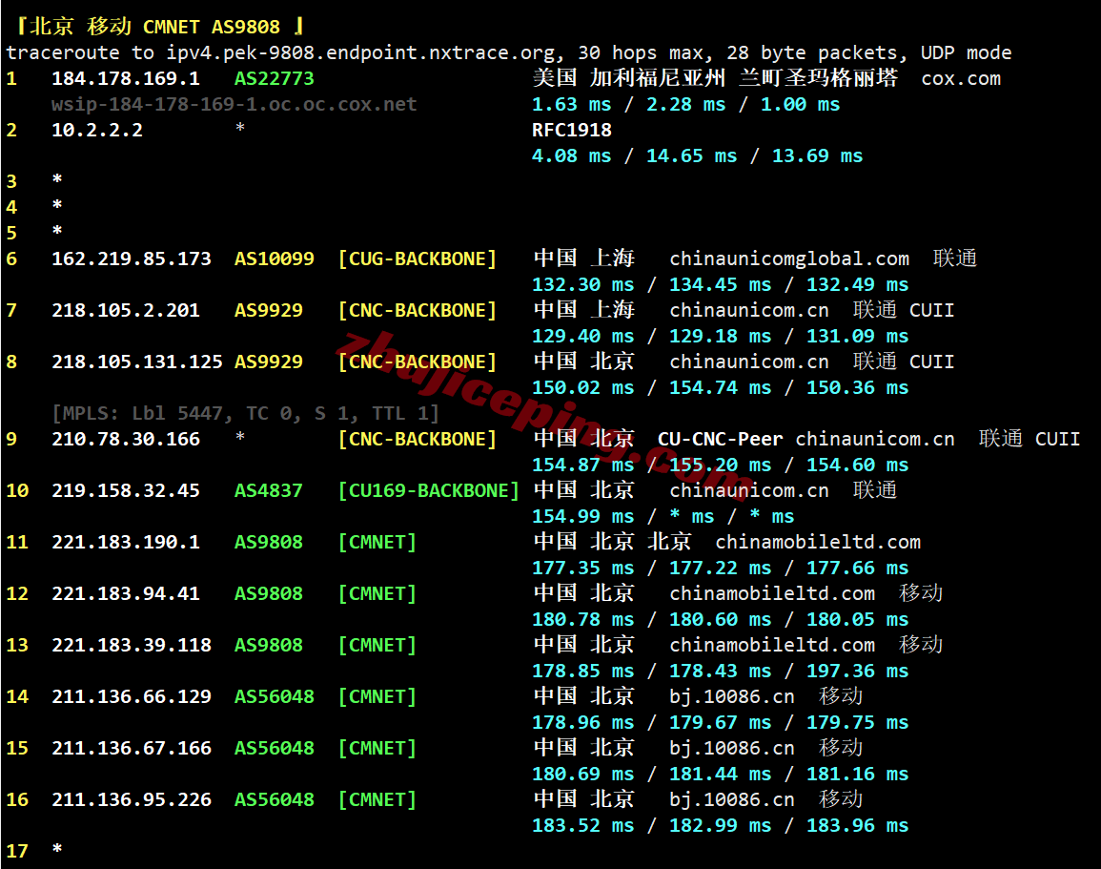Click IP 218.105.131.125
Viewport: 1101px width, 869px height.
tap(137, 362)
